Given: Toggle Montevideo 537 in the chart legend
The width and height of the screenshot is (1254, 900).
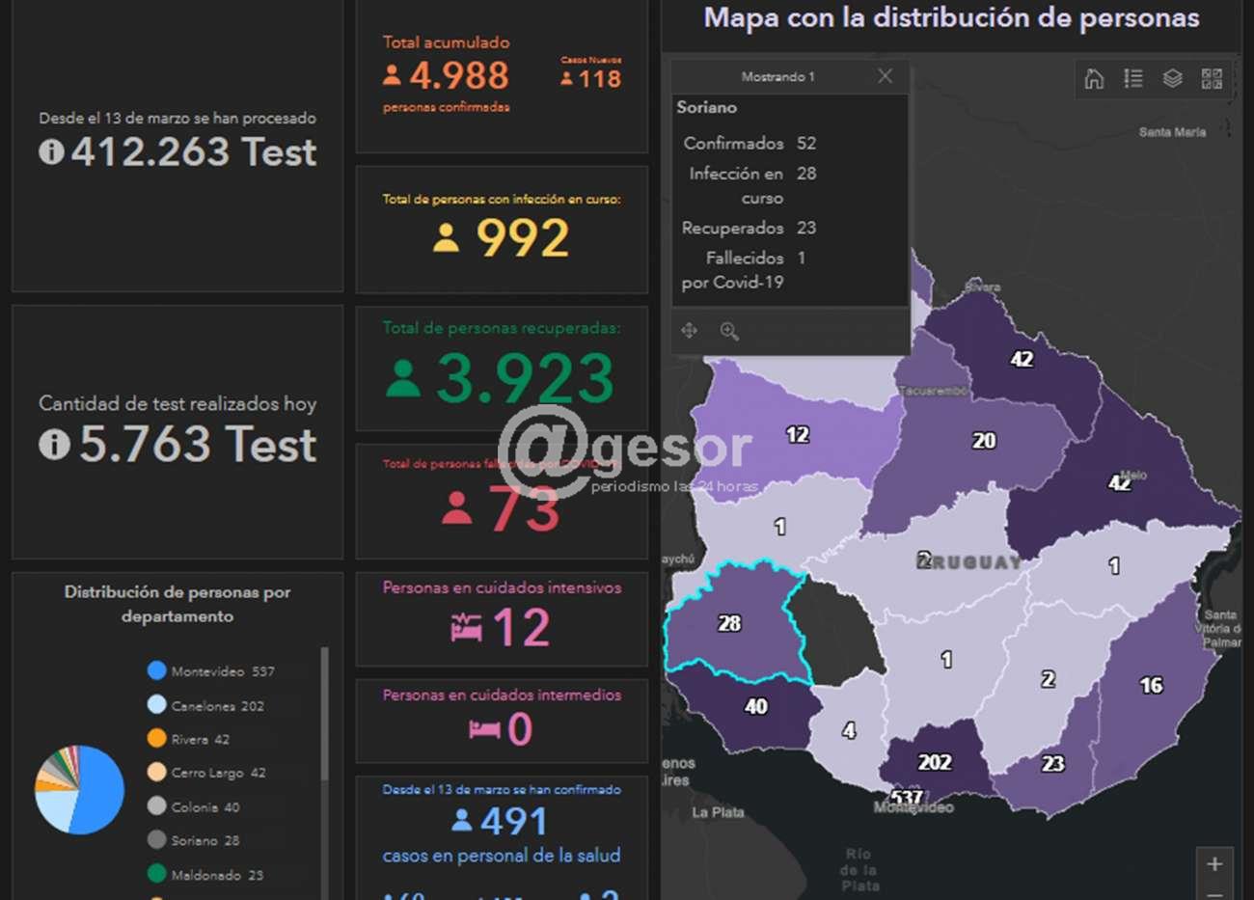Looking at the screenshot, I should tap(210, 671).
